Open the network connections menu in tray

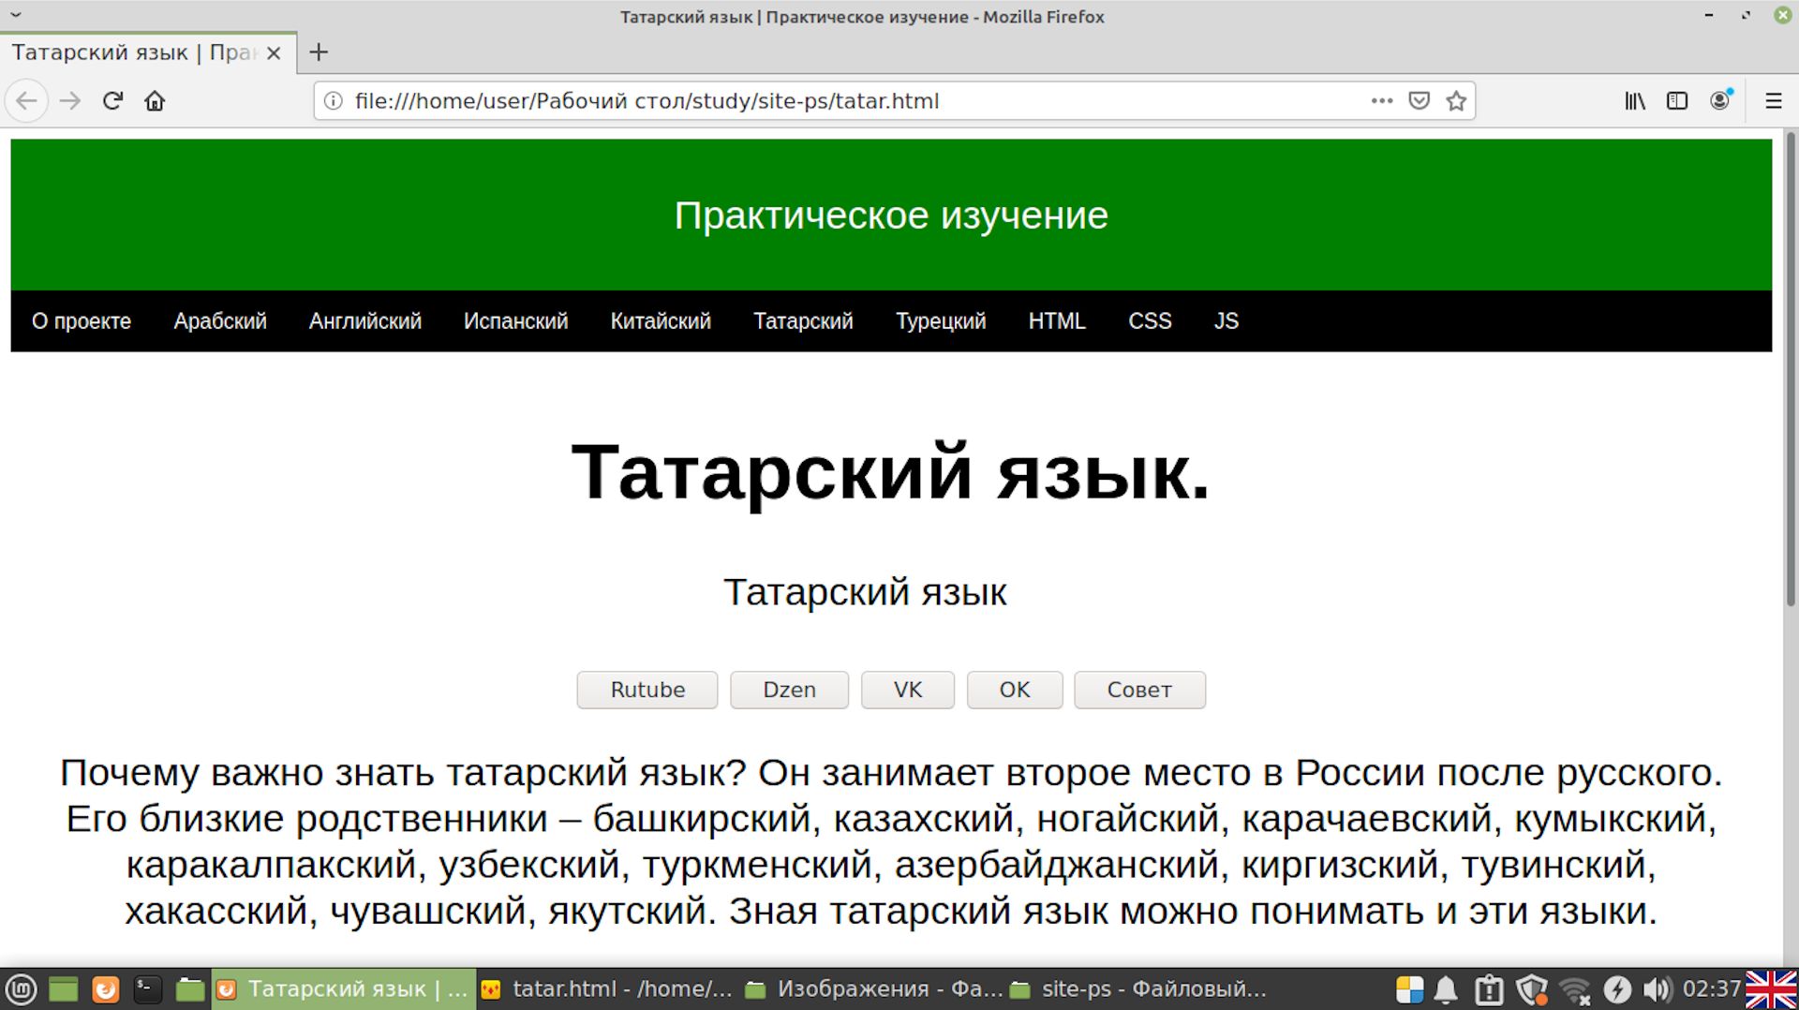(1573, 988)
